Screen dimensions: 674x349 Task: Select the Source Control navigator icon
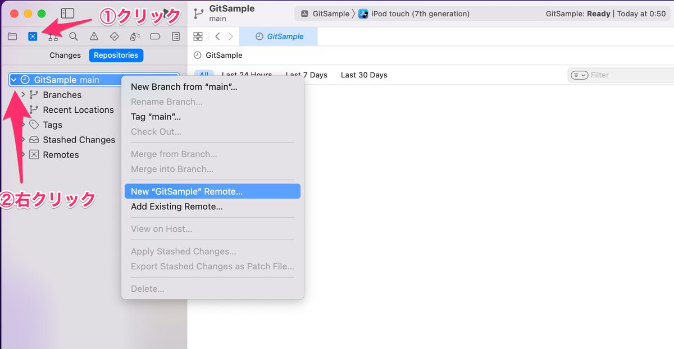click(x=33, y=36)
